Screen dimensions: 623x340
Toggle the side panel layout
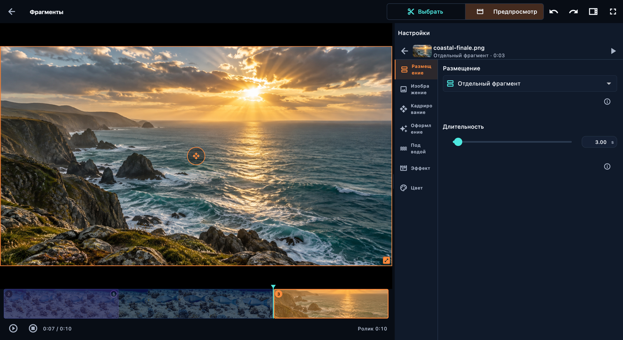593,12
